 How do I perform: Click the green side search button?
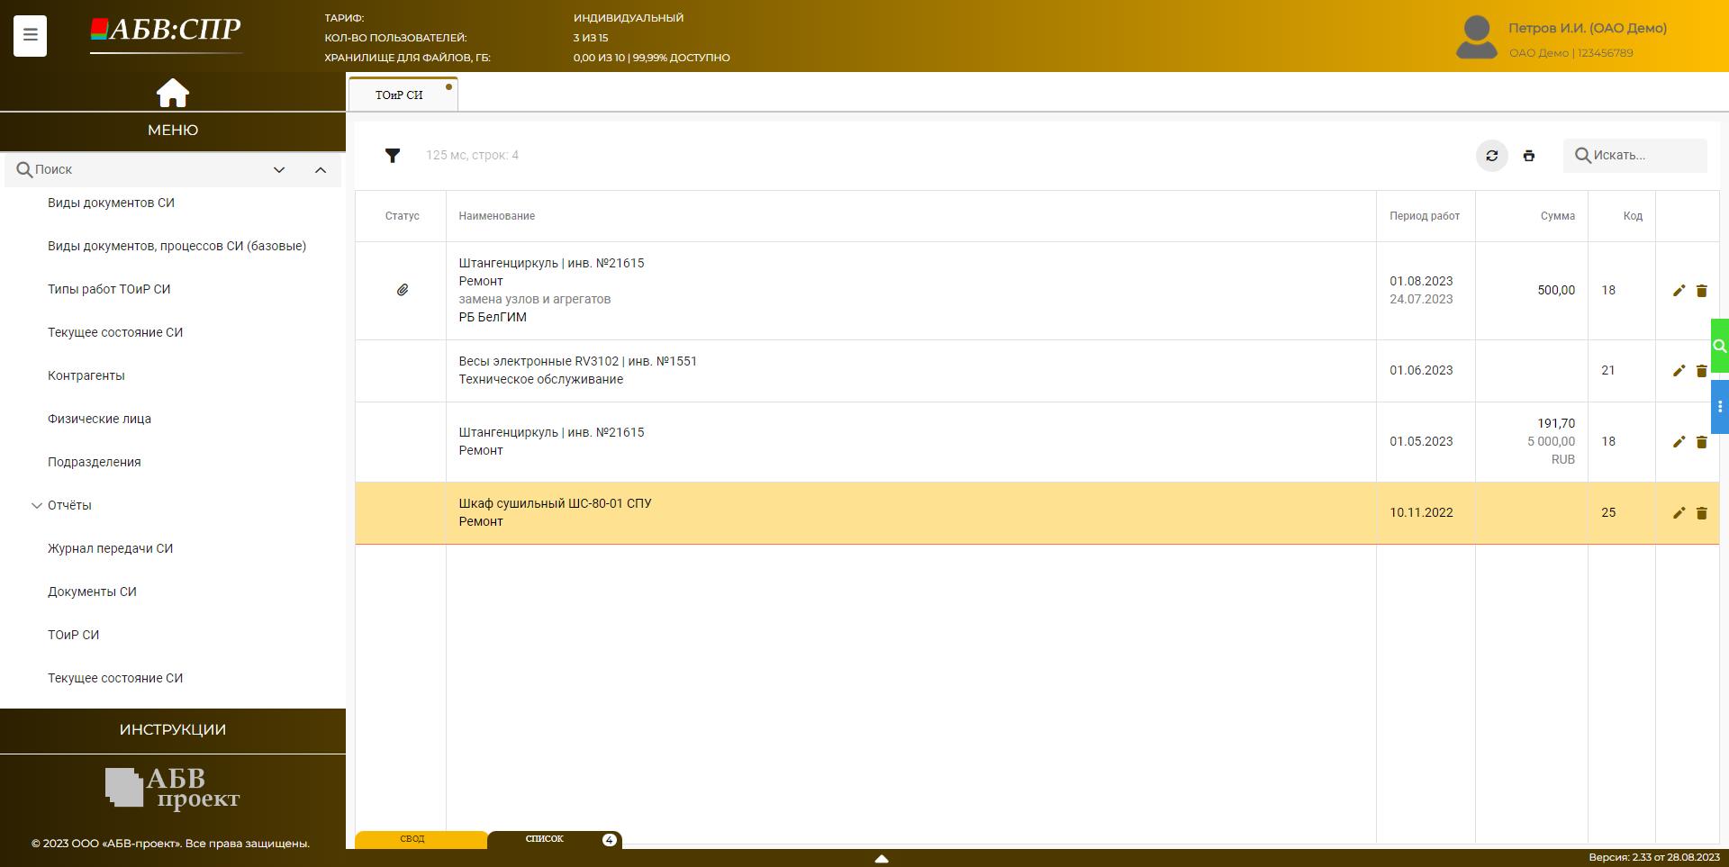pyautogui.click(x=1719, y=346)
